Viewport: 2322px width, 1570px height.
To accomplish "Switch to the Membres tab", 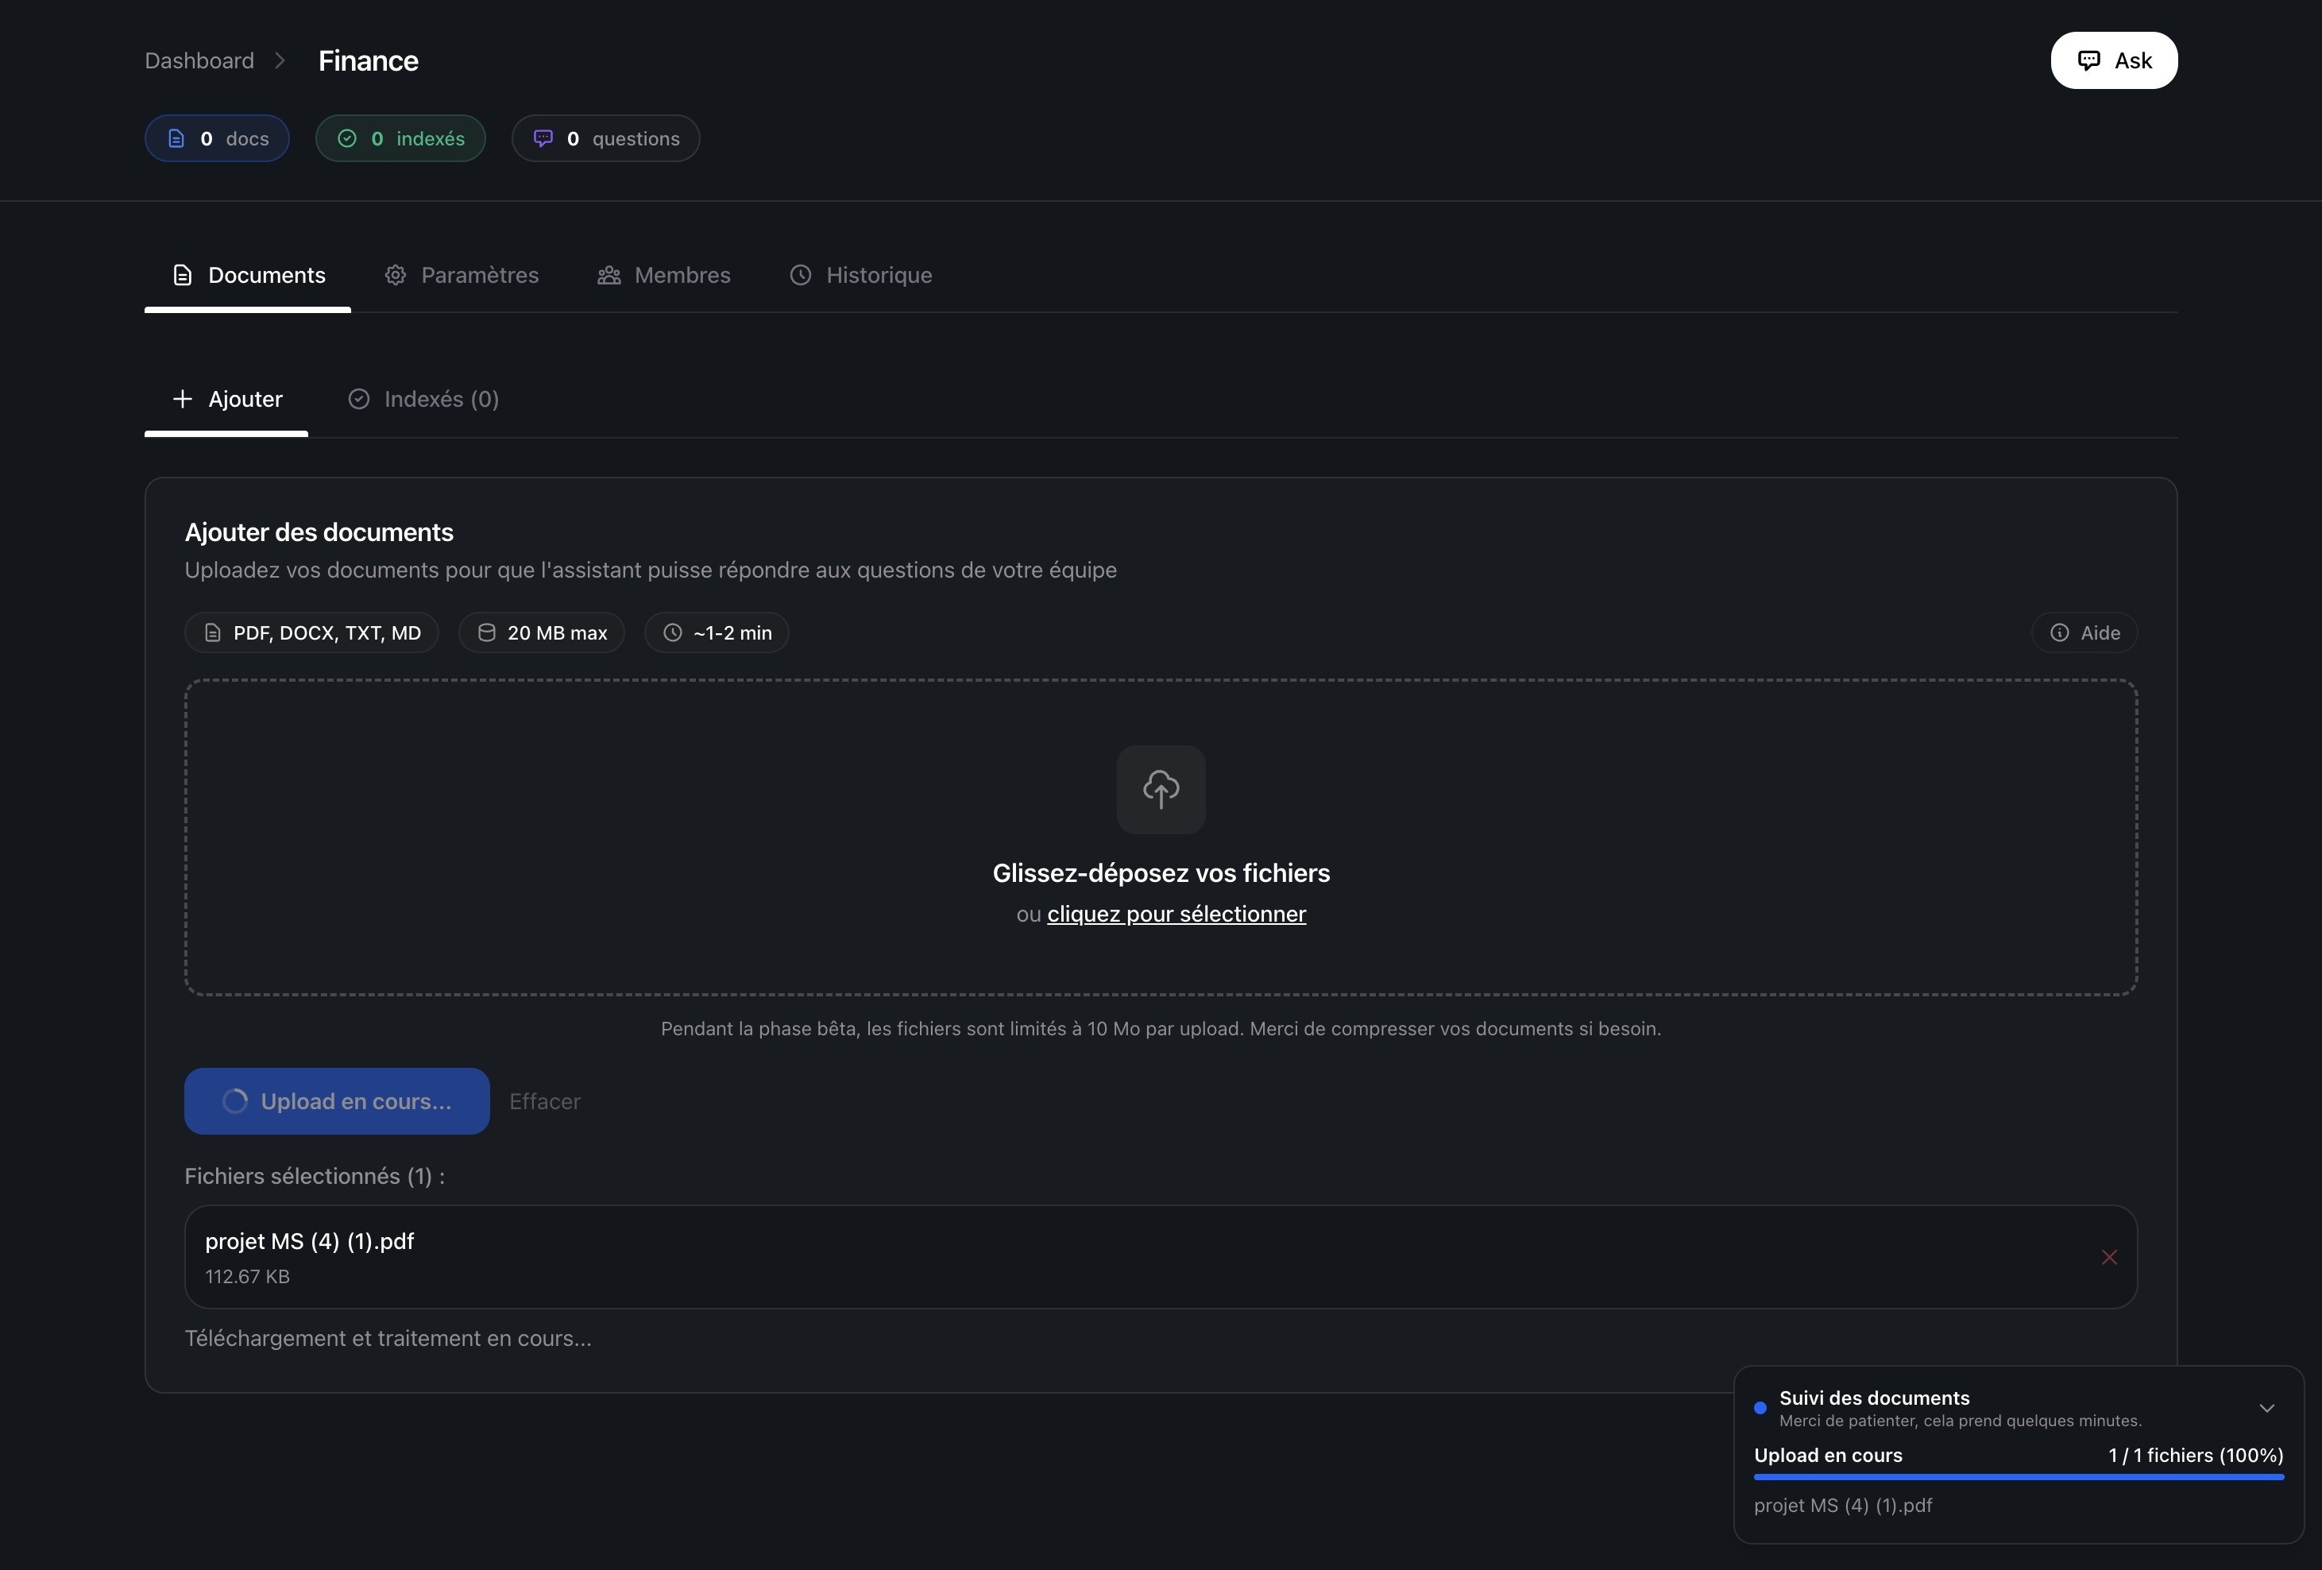I will click(x=664, y=275).
